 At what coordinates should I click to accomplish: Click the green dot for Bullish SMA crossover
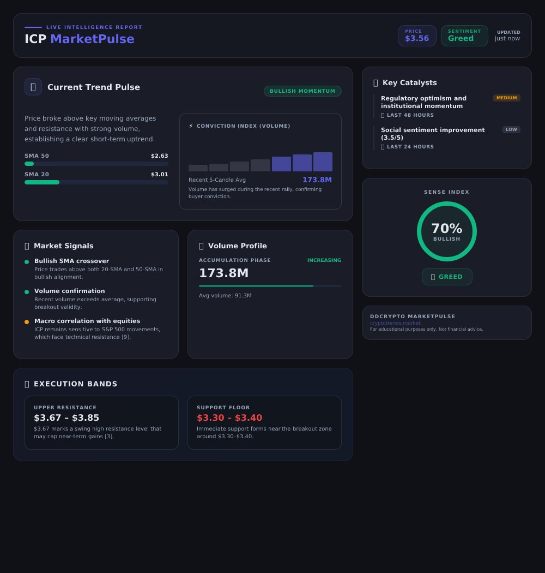(27, 261)
